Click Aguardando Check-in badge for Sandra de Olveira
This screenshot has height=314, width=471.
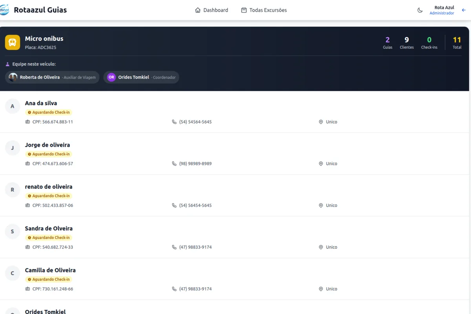pos(49,238)
